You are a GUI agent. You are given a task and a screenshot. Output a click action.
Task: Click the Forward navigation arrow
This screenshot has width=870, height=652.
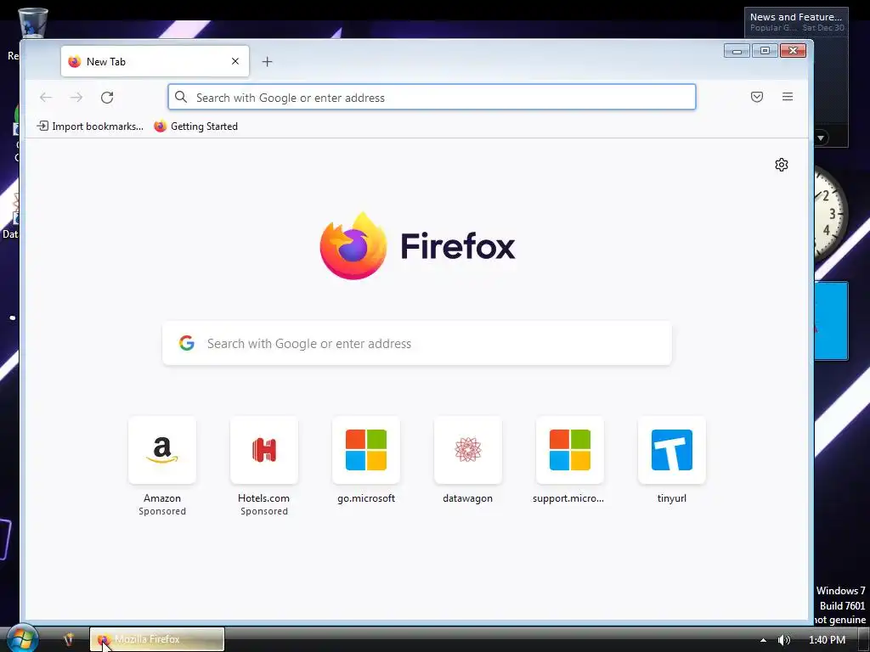pyautogui.click(x=76, y=98)
